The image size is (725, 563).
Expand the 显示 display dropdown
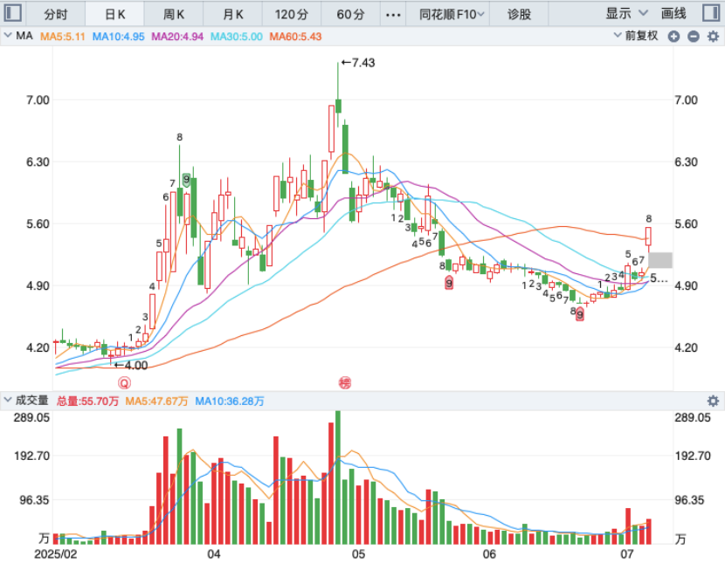pos(627,13)
